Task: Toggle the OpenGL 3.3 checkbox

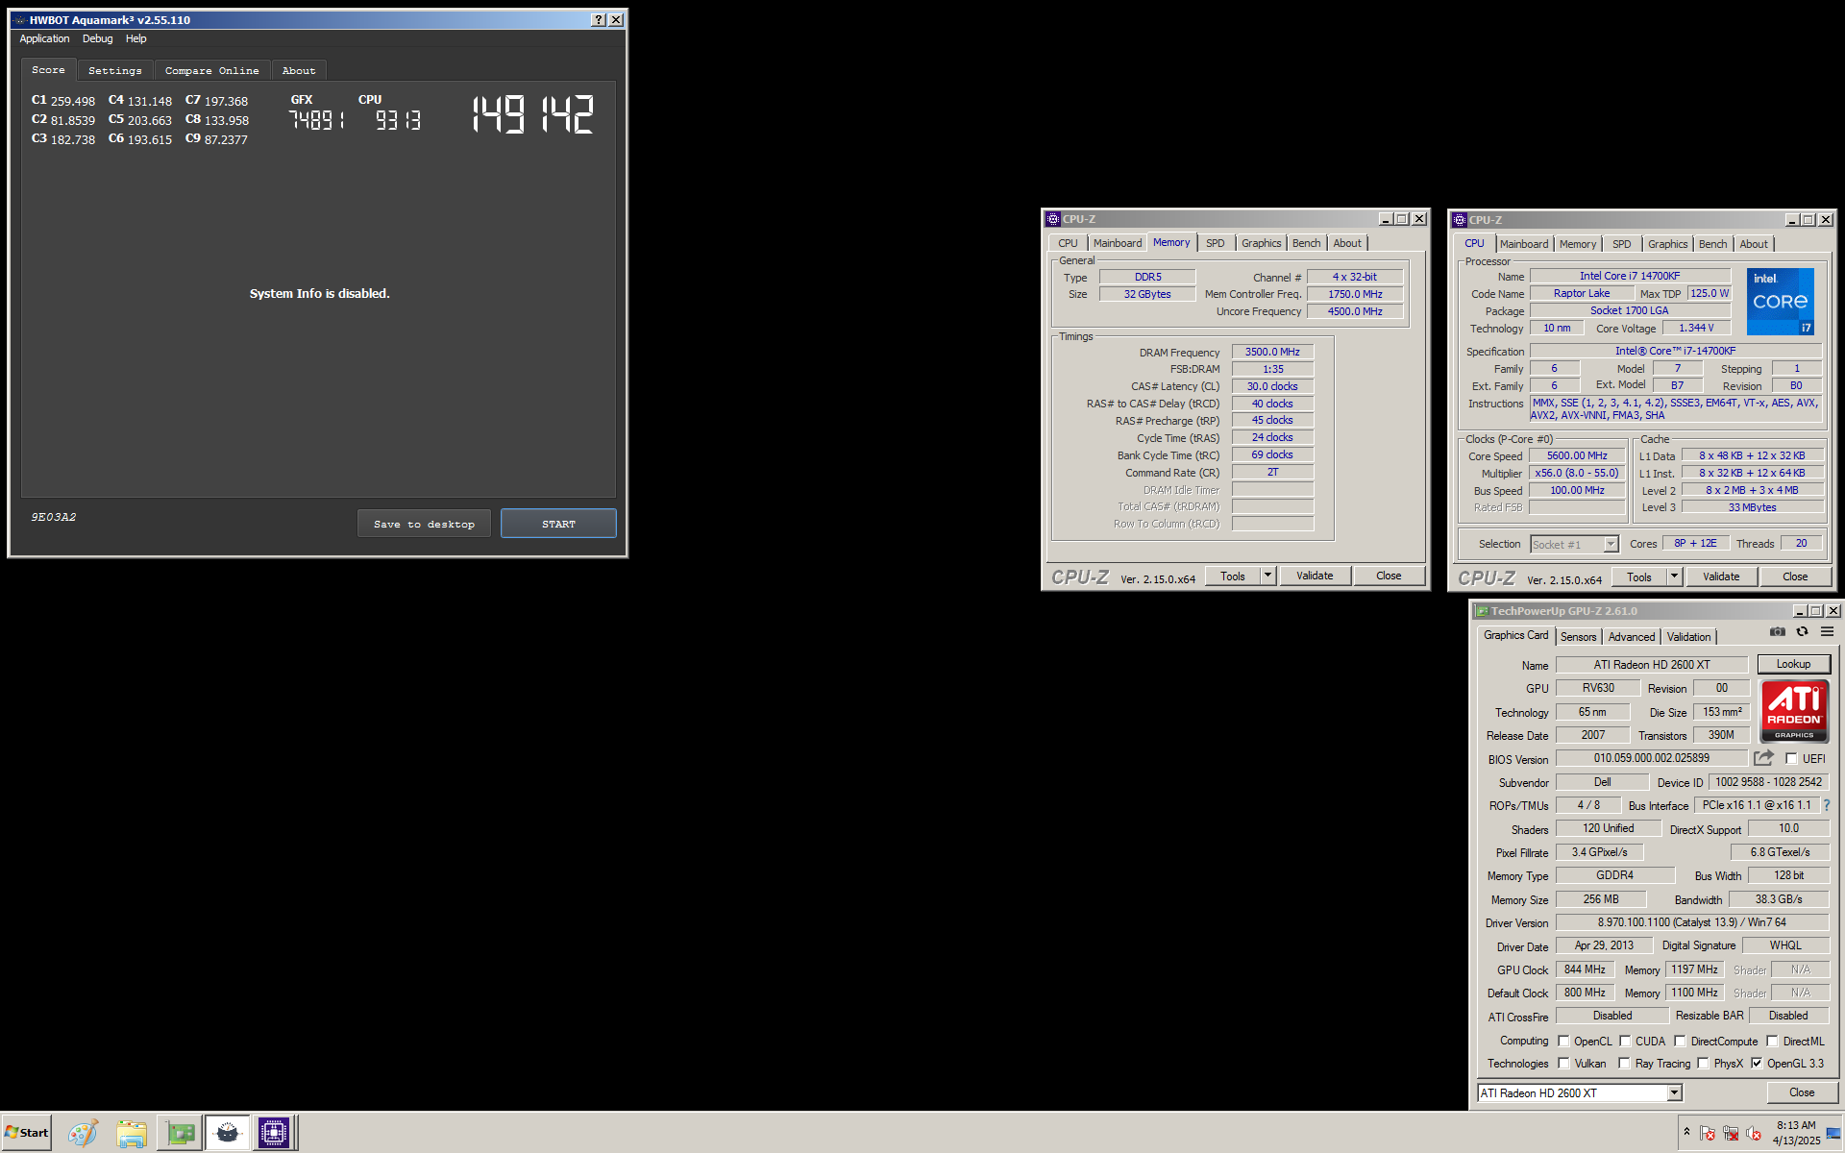Action: (1757, 1063)
